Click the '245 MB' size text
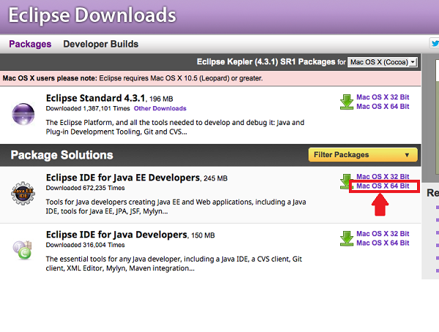Image resolution: width=439 pixels, height=332 pixels. point(216,178)
